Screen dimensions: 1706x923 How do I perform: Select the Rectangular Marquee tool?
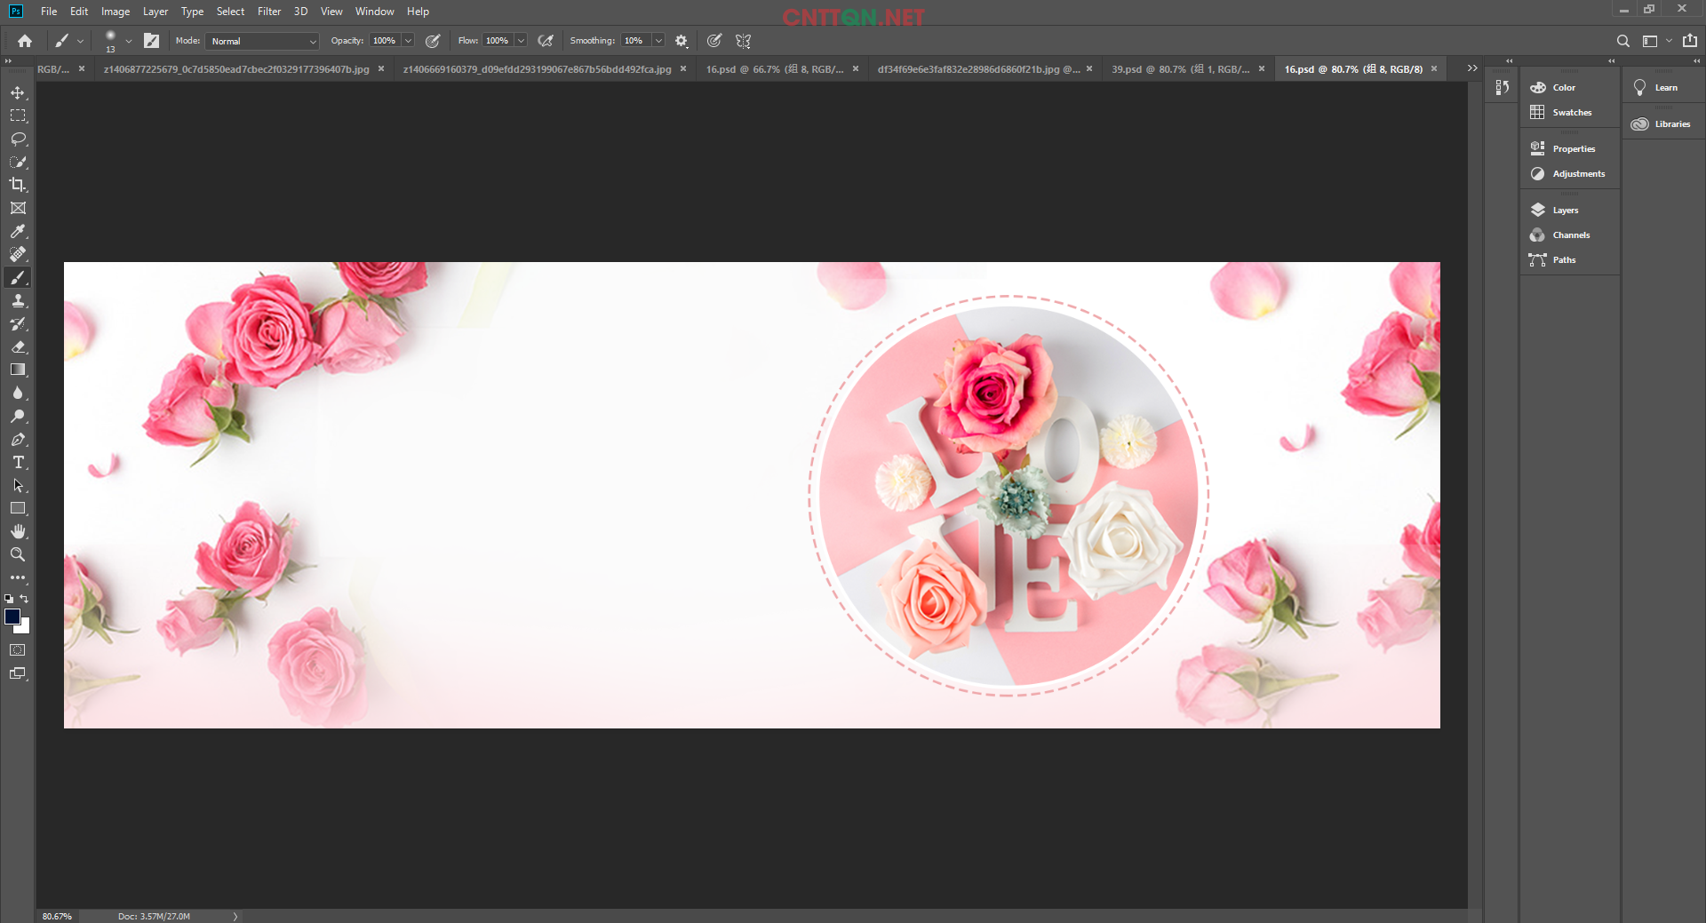click(18, 115)
